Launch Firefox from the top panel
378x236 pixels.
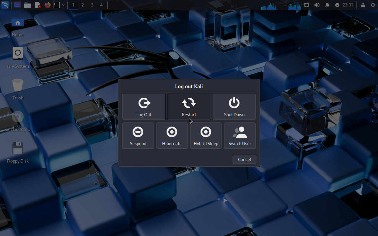[x=48, y=5]
